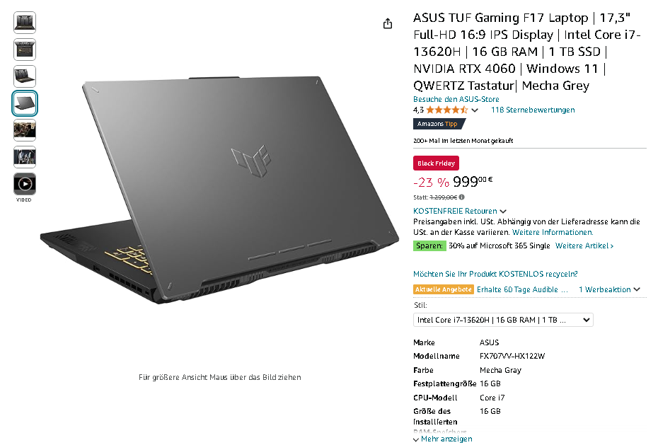Open the Stil configuration dropdown
The height and width of the screenshot is (445, 658).
[x=503, y=320]
